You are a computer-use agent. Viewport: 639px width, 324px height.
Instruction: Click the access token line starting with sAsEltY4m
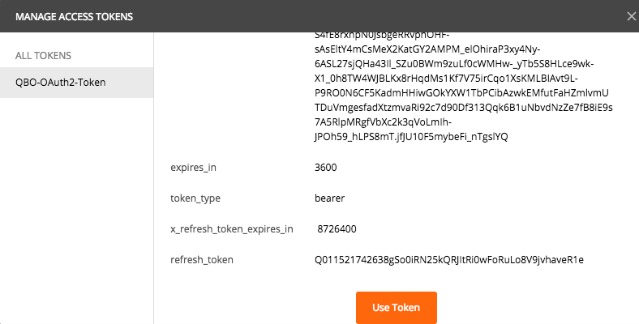click(427, 49)
